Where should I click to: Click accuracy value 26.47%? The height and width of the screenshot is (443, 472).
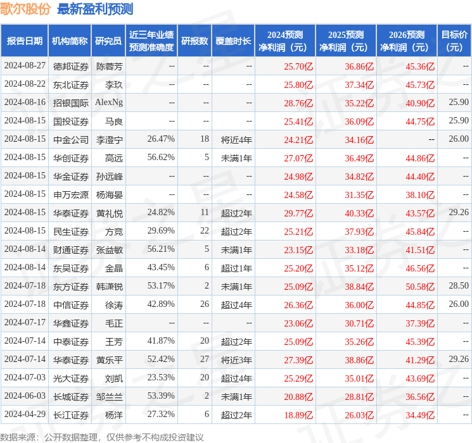[161, 139]
